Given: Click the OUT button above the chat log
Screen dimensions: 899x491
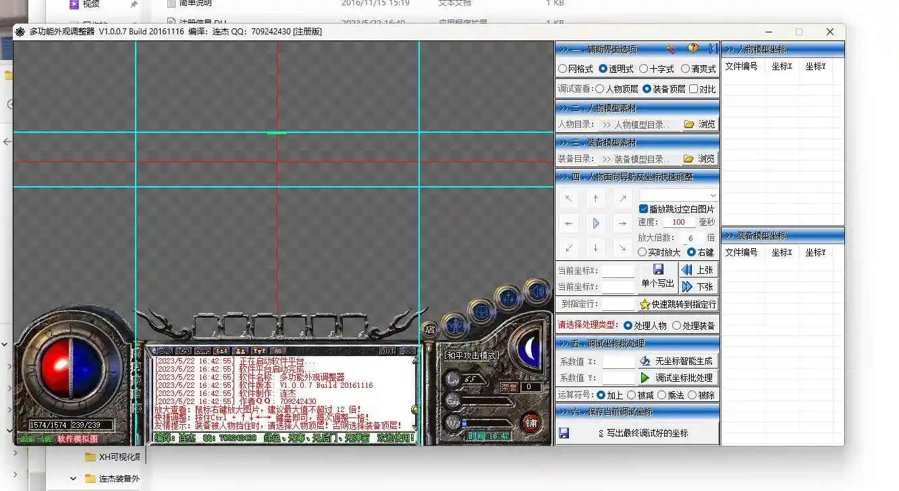Looking at the screenshot, I should [387, 351].
